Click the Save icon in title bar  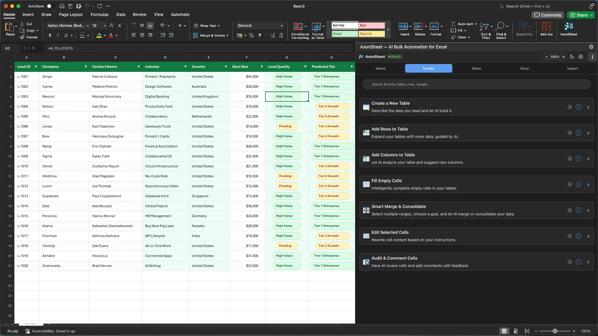pos(70,6)
